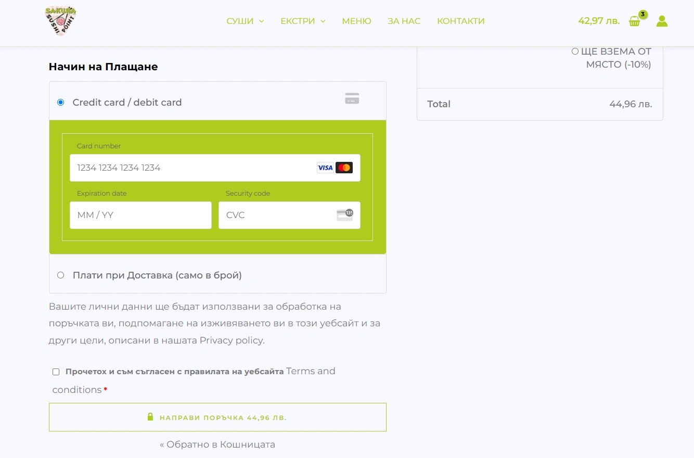Screen dimensions: 694x458
Task: Select Credit card / debit card payment
Action: (x=61, y=103)
